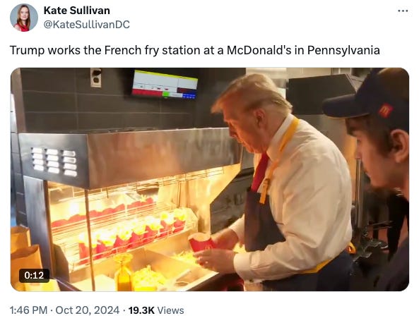Open the Kate Sullivan display name link

pos(77,11)
